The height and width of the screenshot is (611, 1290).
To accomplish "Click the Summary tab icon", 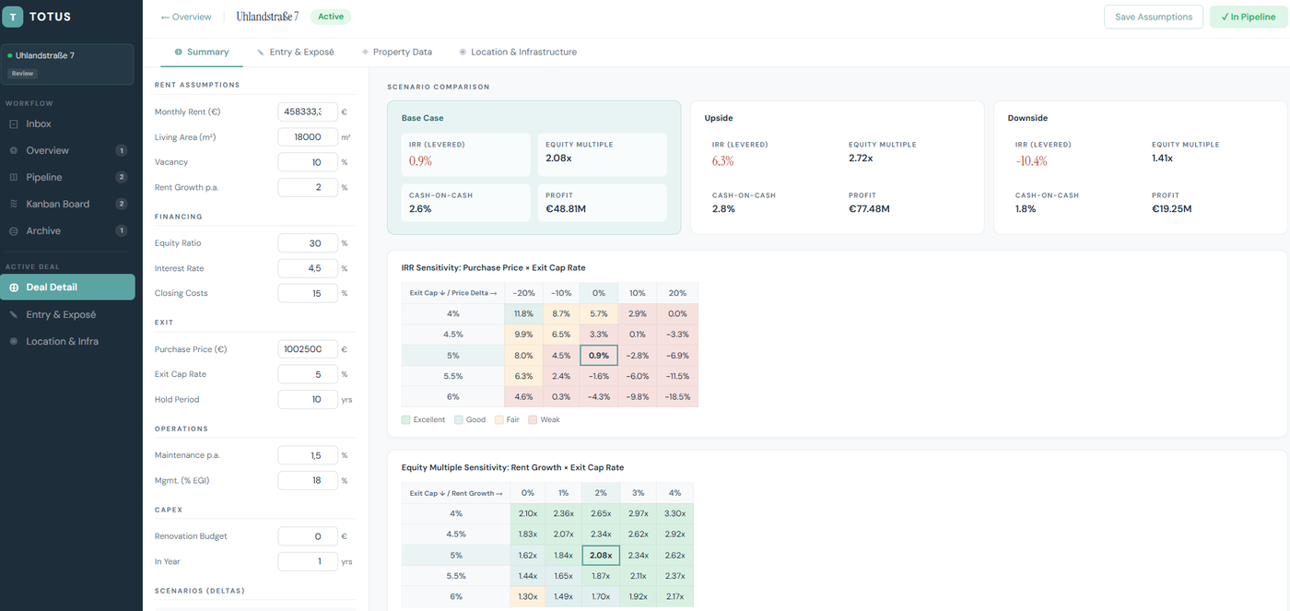I will click(178, 52).
